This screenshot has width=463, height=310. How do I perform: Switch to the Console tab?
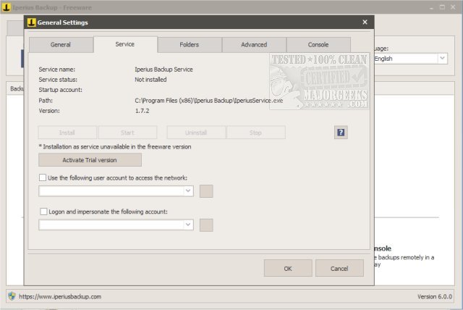(318, 45)
